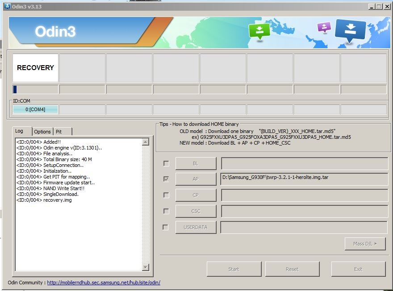
Task: Click the Exit button
Action: coord(358,269)
